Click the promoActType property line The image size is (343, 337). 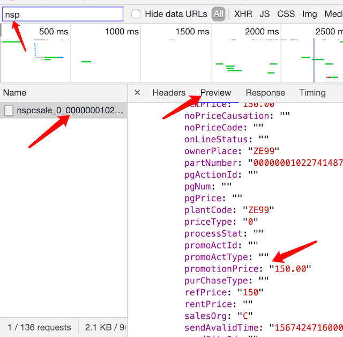[x=226, y=257]
